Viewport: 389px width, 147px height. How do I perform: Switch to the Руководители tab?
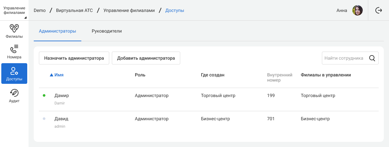pos(107,31)
